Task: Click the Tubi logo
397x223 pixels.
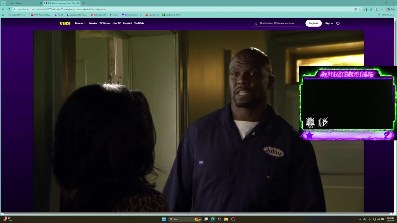Action: click(65, 23)
